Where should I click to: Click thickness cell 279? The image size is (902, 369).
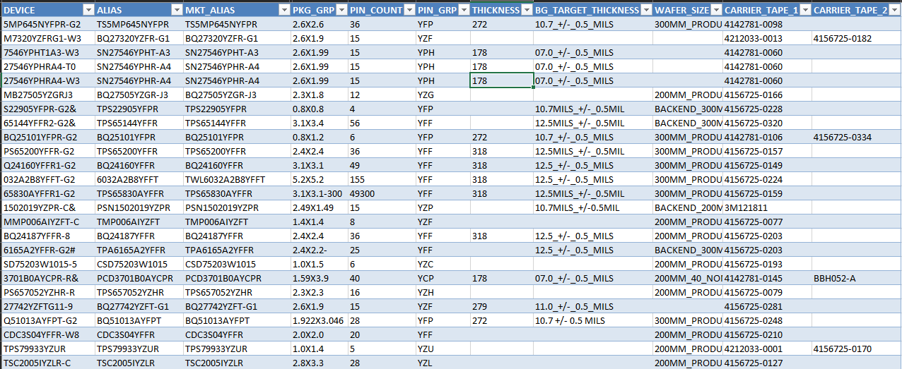(501, 306)
